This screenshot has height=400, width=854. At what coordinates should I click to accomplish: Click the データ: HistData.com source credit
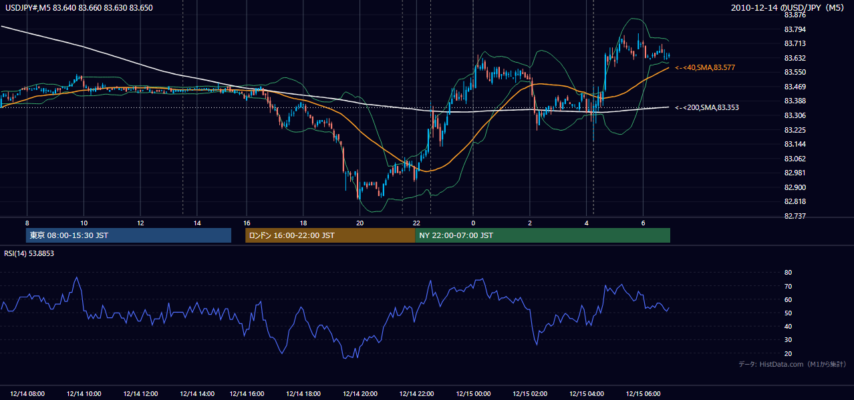pyautogui.click(x=792, y=364)
